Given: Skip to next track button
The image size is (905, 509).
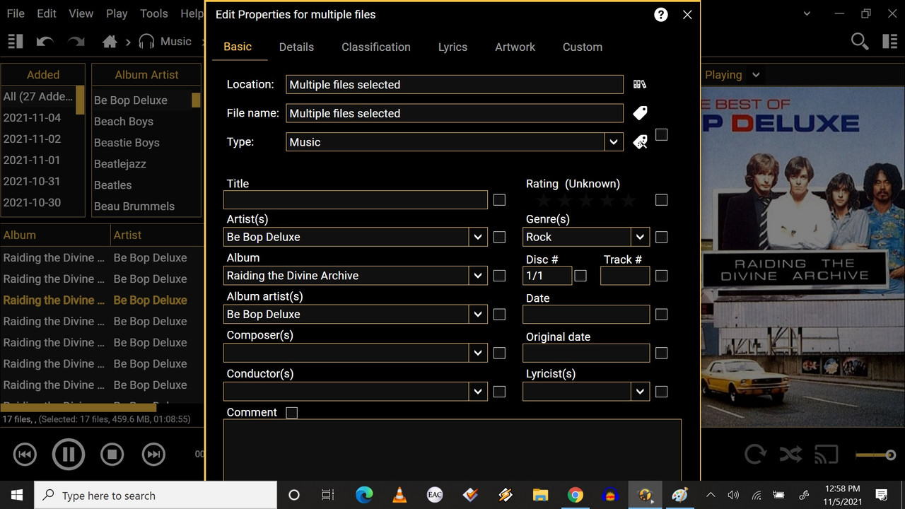Looking at the screenshot, I should (x=153, y=455).
